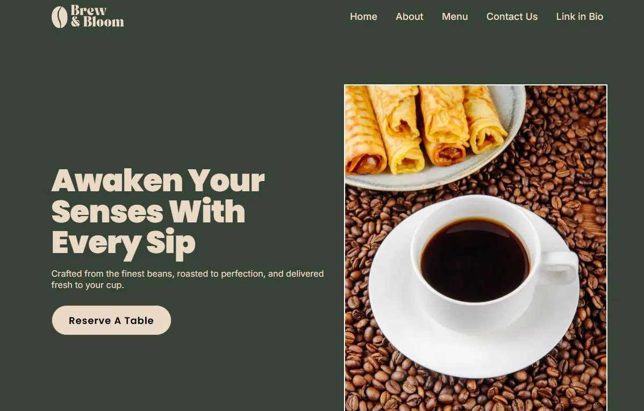Click the Brew & Bloom logo text
The image size is (644, 411).
click(97, 16)
